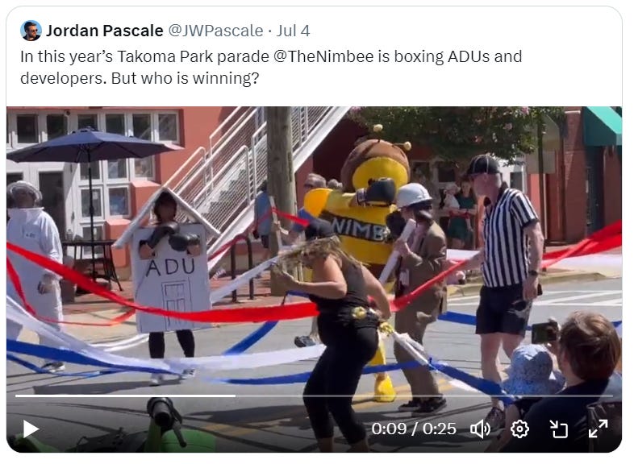Mute the video using speaker icon

point(480,429)
